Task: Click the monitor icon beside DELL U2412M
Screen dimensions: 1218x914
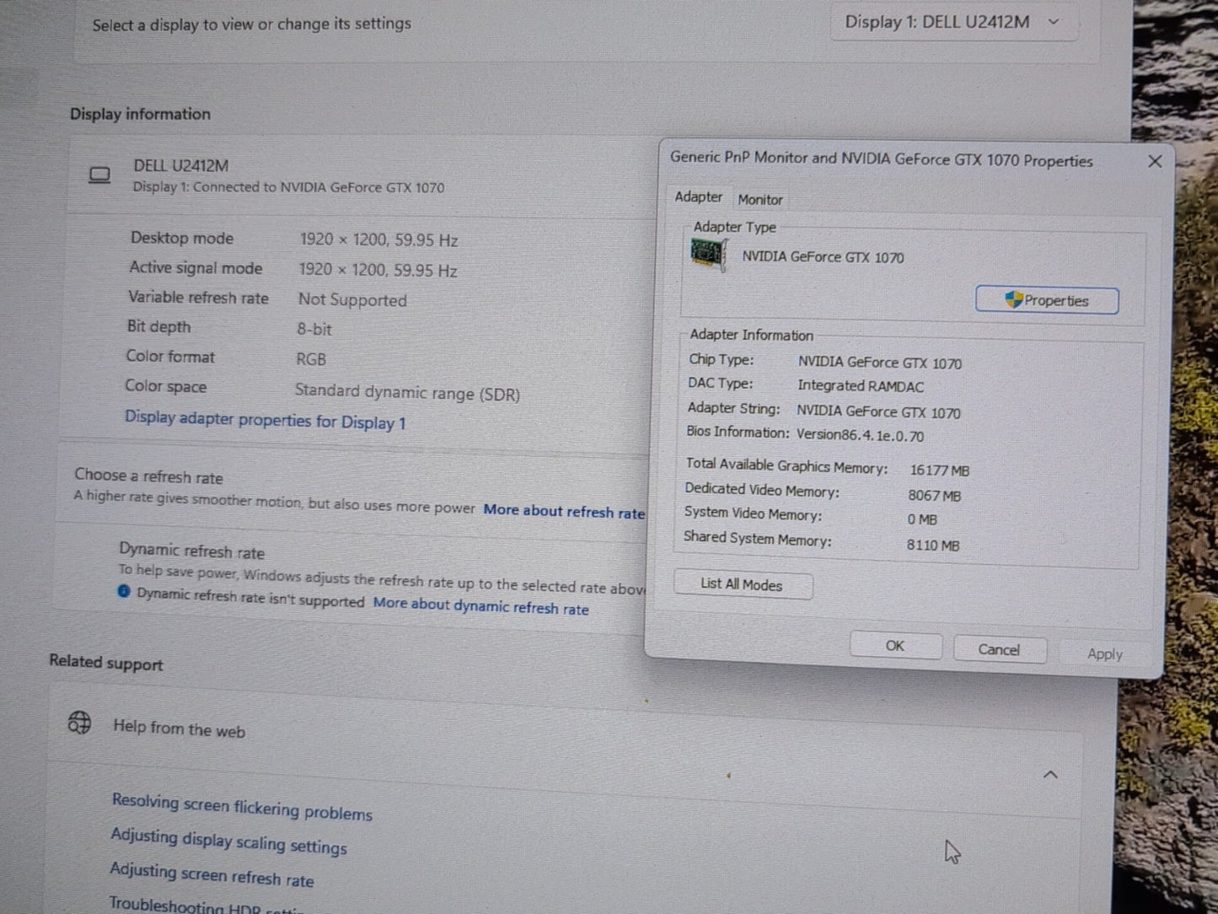Action: 99,175
